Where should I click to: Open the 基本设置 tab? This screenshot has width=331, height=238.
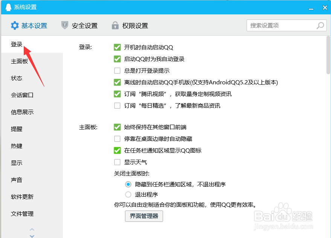pos(29,26)
